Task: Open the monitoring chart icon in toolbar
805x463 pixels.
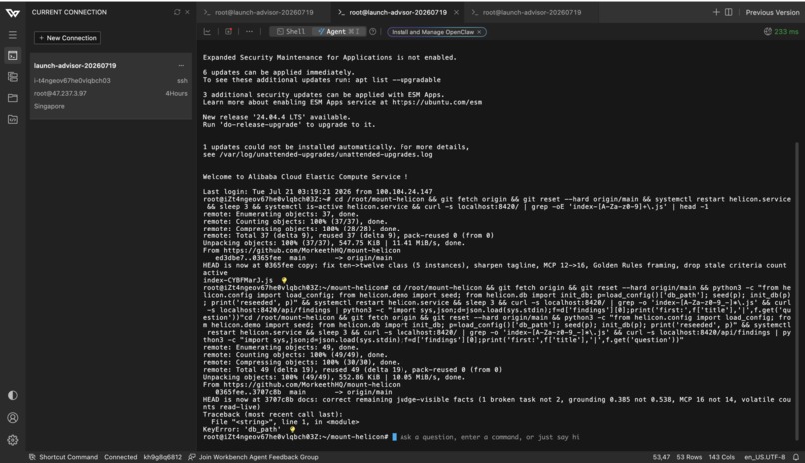Action: pyautogui.click(x=207, y=31)
